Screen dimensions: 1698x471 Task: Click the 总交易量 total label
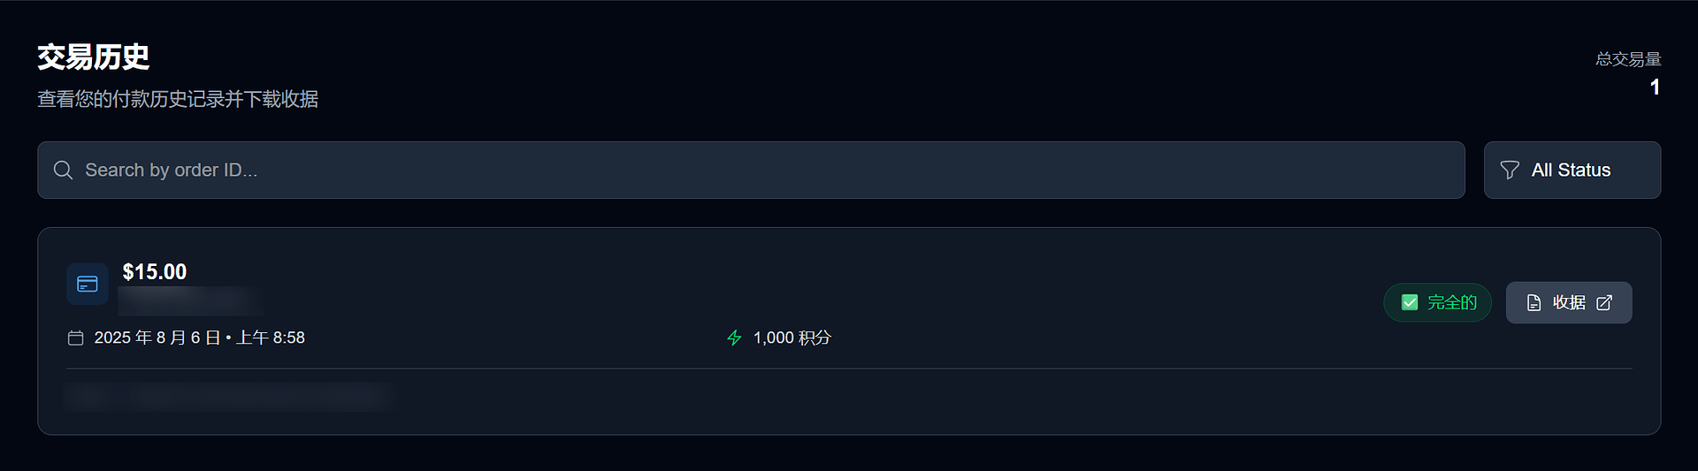pos(1628,59)
